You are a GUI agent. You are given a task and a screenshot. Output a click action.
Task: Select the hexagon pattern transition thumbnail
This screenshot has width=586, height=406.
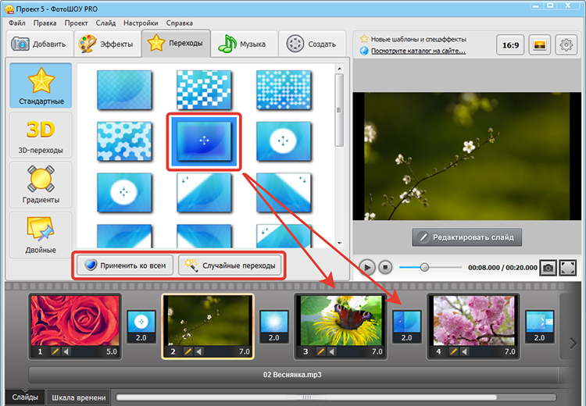(x=124, y=141)
